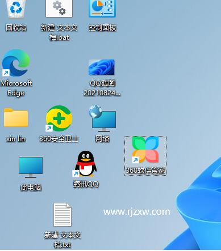Click the label text "Microsoft Edge"
This screenshot has width=221, height=251.
click(16, 88)
